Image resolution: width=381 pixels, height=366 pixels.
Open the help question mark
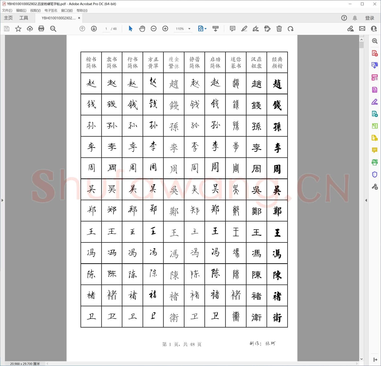[x=344, y=18]
